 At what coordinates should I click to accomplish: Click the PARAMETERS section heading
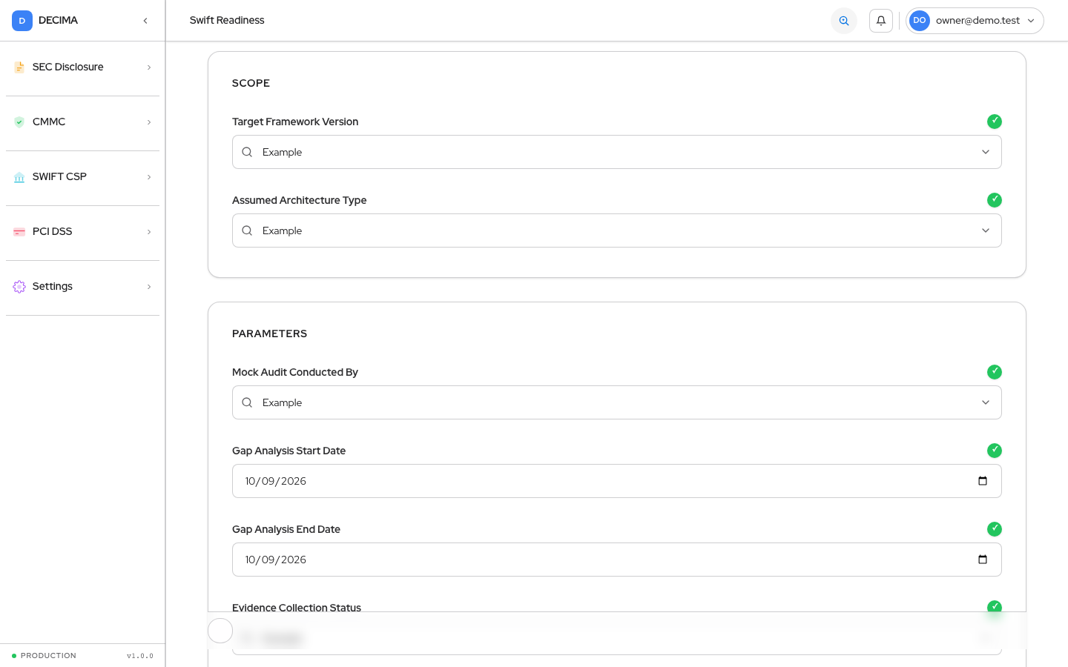pos(269,334)
